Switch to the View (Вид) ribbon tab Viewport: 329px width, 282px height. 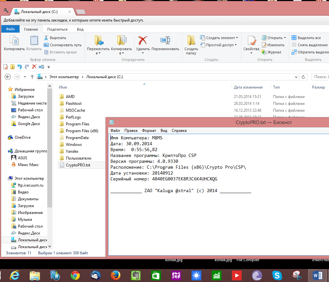point(80,29)
